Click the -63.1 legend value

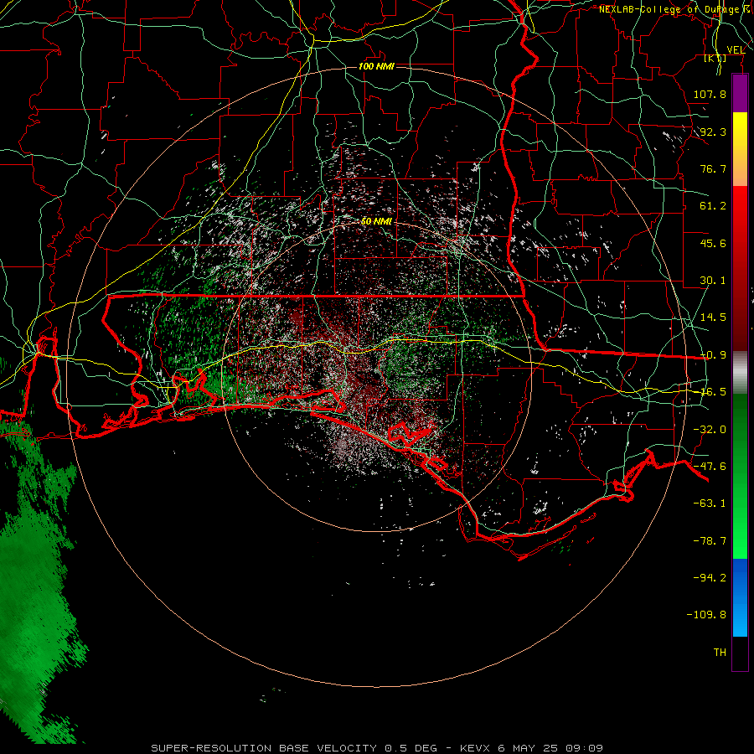[x=710, y=504]
